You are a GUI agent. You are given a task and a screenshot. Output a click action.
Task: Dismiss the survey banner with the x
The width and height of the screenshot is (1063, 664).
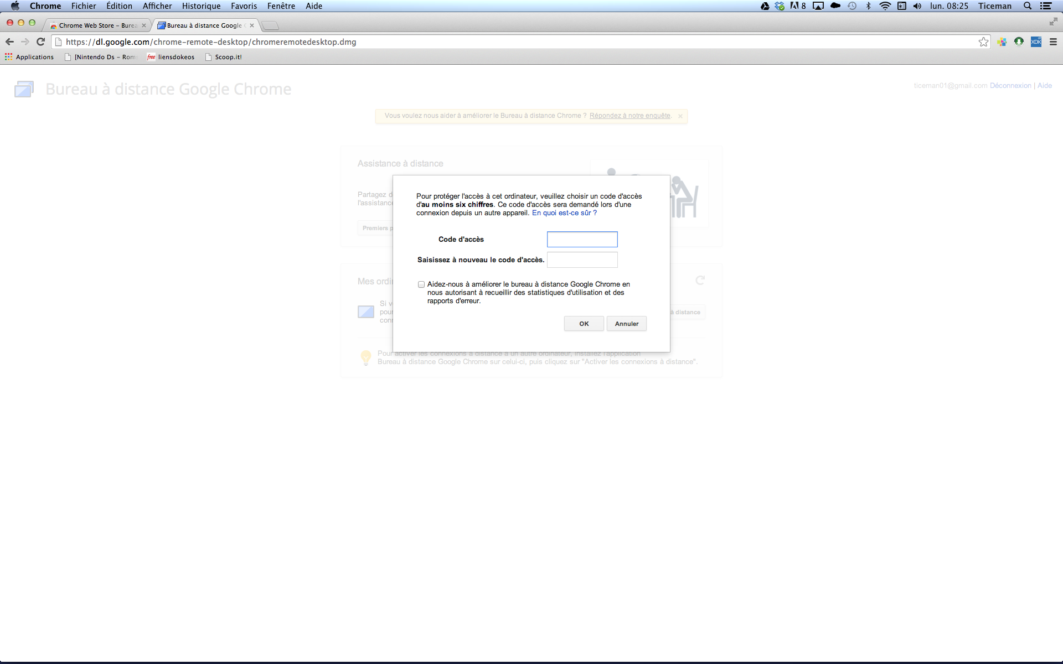click(x=680, y=116)
